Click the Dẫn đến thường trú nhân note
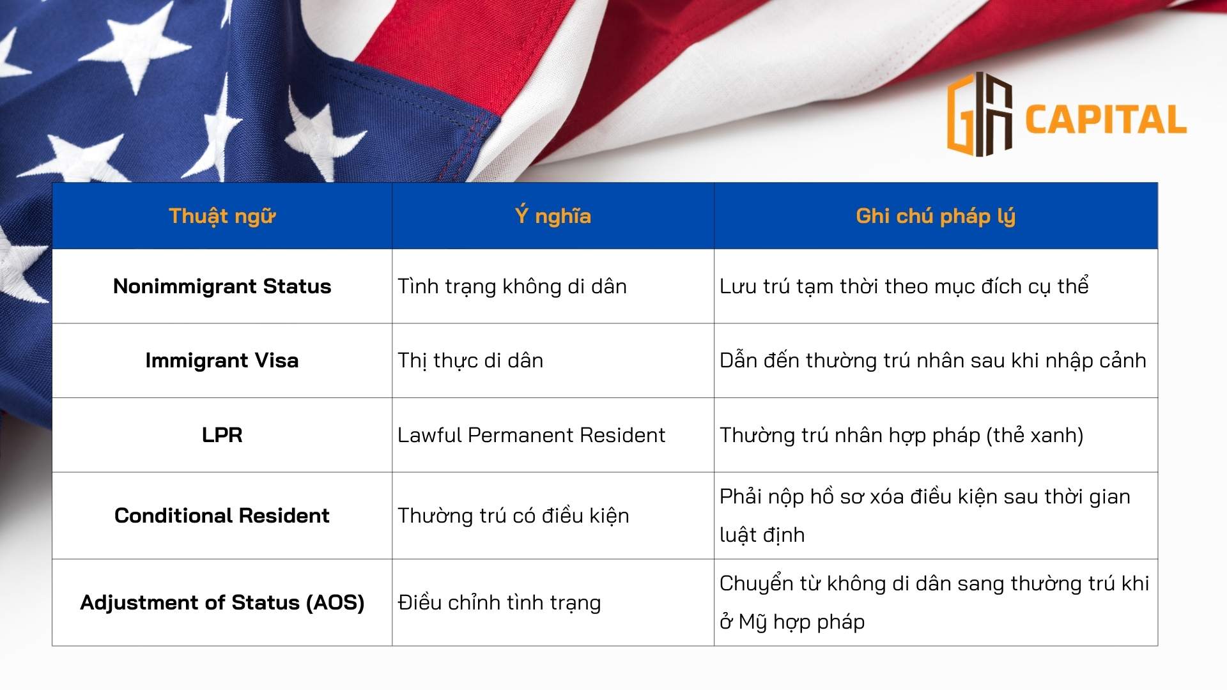Image resolution: width=1227 pixels, height=690 pixels. click(932, 360)
